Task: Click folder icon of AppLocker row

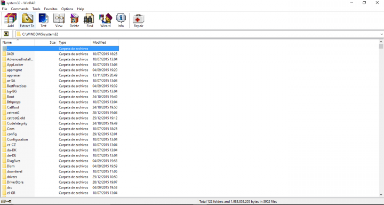Action: tap(4, 65)
